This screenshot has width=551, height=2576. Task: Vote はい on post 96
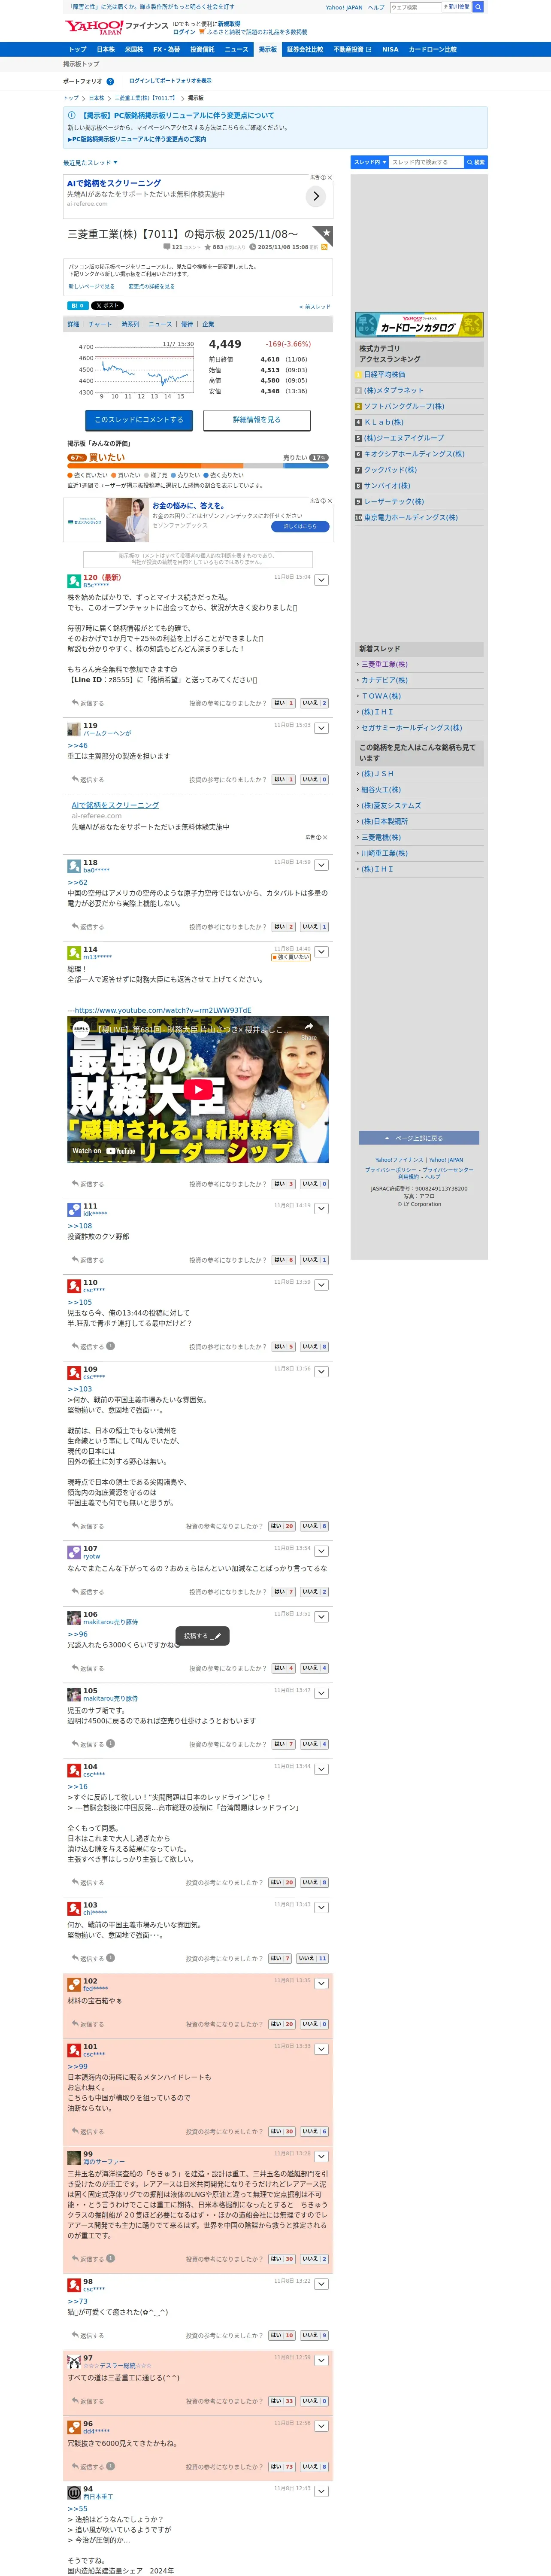(x=282, y=2467)
